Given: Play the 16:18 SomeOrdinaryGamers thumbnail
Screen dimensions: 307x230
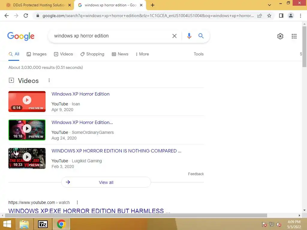Looking at the screenshot, I should 27,130.
